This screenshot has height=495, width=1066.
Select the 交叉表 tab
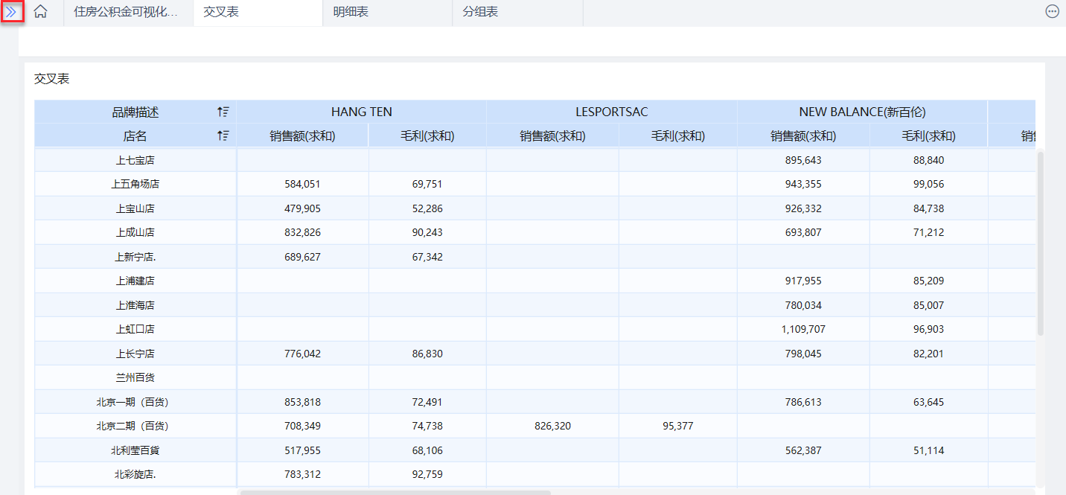coord(221,13)
